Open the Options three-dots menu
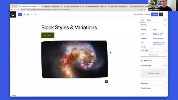The height and width of the screenshot is (100, 178). coord(165,14)
